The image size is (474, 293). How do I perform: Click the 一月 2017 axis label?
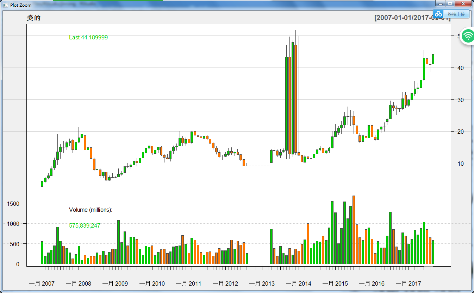click(x=408, y=284)
